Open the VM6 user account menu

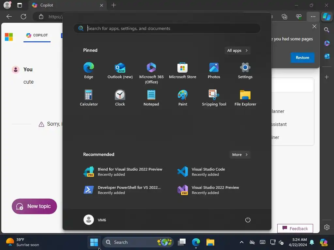[95, 220]
